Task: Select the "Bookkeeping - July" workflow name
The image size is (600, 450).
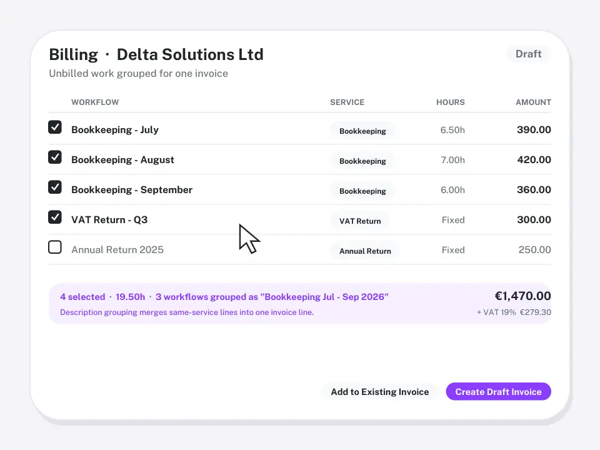Action: (115, 130)
